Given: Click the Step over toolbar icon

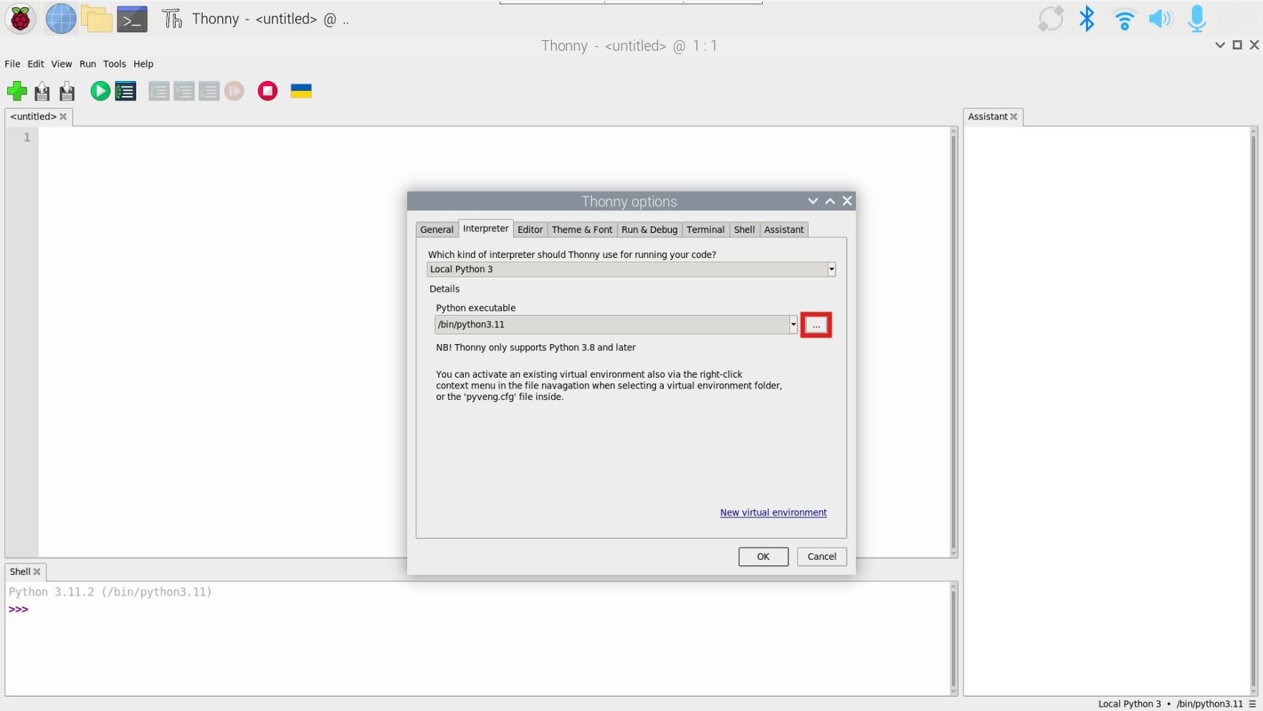Looking at the screenshot, I should point(159,91).
